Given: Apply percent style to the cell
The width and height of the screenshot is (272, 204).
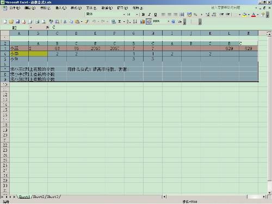Looking at the screenshot, I should tap(195, 15).
